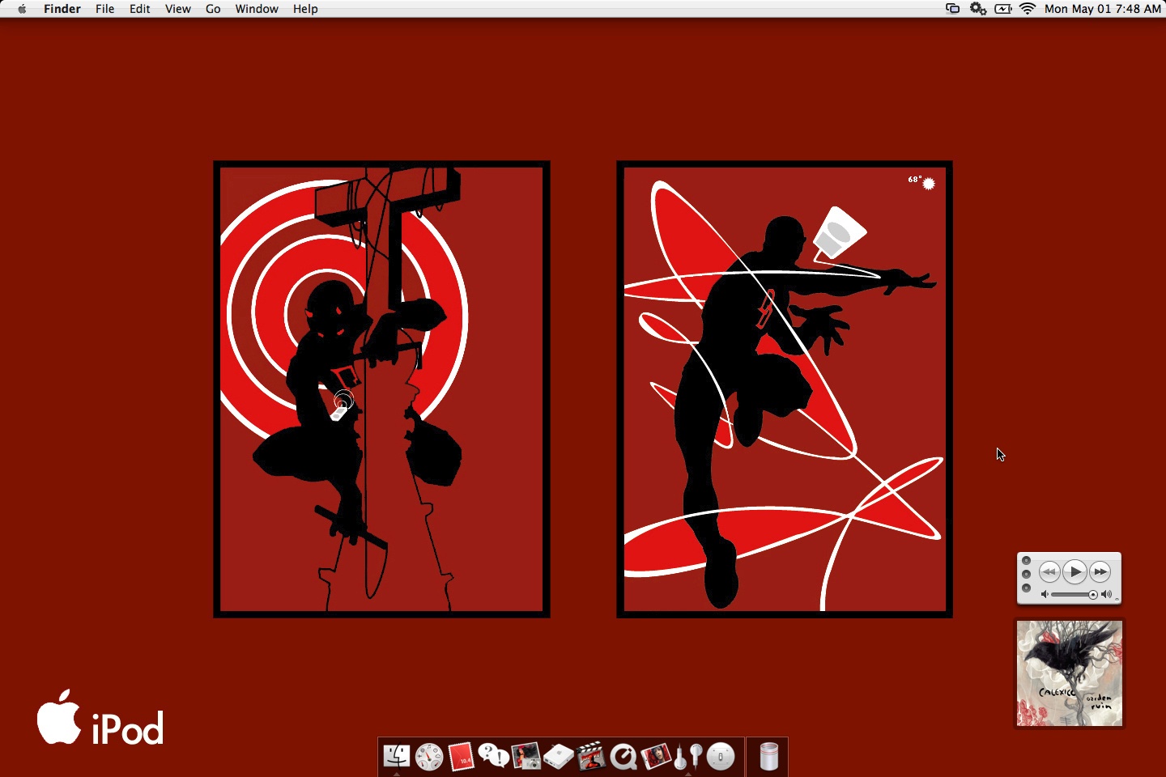Screen dimensions: 1166x777
Task: Click the top round button on mini player
Action: (1026, 560)
